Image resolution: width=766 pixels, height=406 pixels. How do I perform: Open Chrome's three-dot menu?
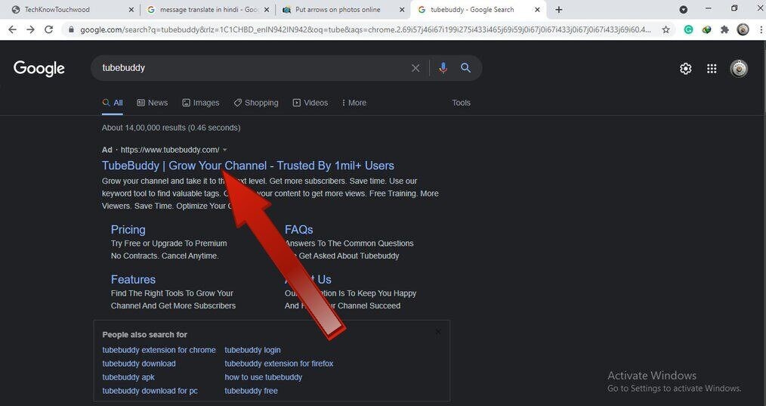pyautogui.click(x=761, y=29)
